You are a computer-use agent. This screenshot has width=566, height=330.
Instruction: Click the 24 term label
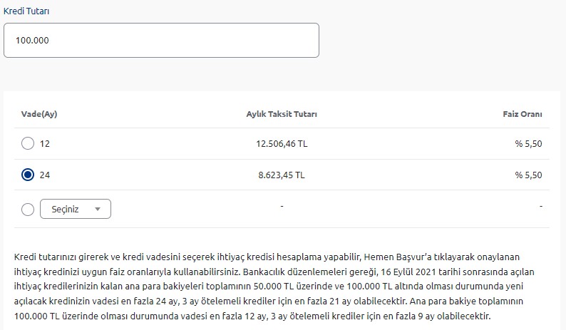(45, 175)
